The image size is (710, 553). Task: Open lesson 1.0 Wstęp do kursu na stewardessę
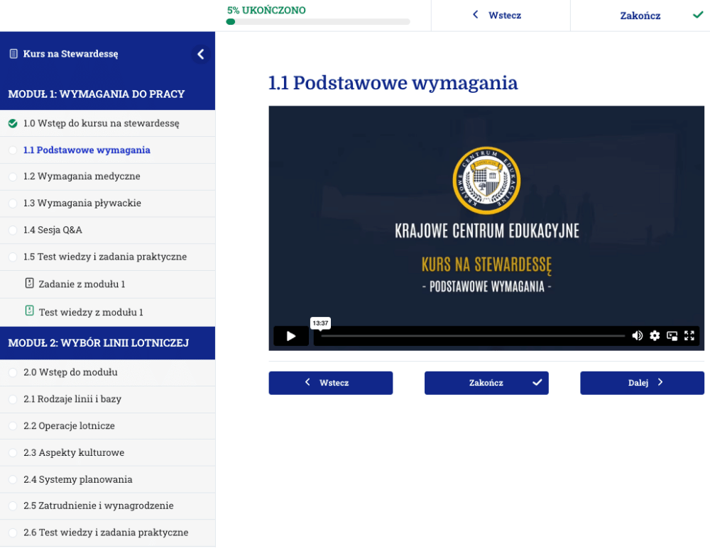107,123
